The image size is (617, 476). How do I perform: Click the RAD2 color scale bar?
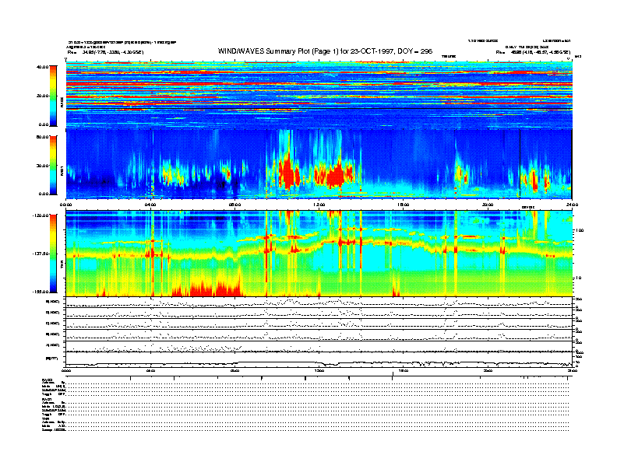[x=53, y=96]
